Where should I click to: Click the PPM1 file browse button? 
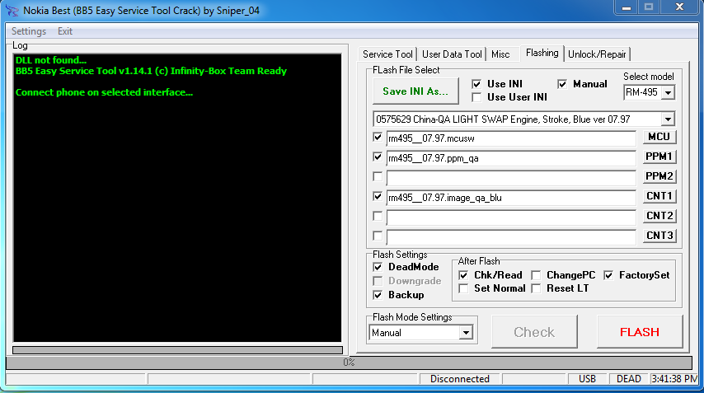point(659,157)
